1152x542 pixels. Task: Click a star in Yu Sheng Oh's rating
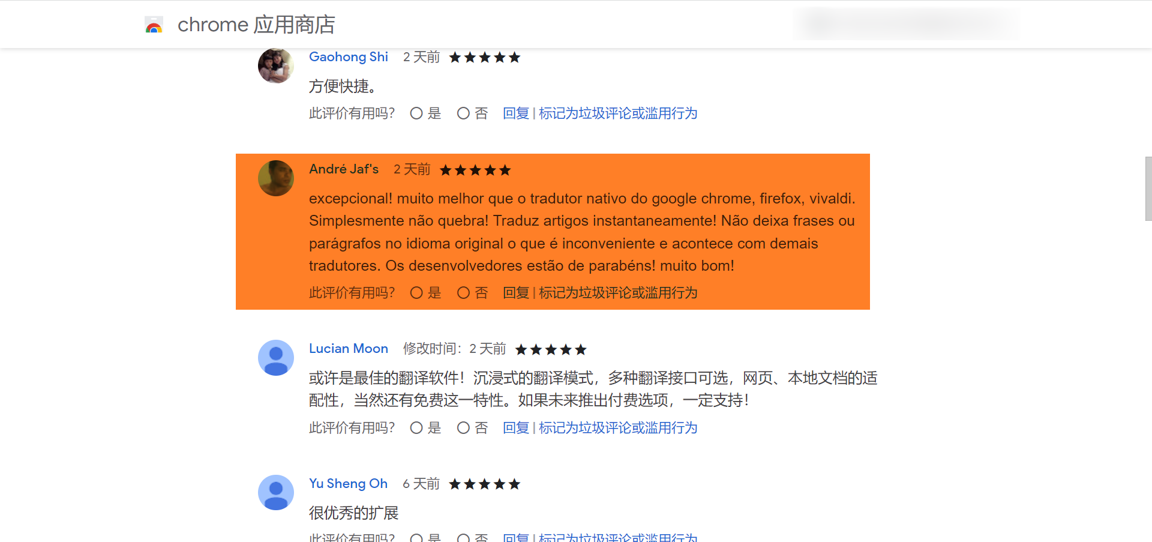tap(484, 484)
